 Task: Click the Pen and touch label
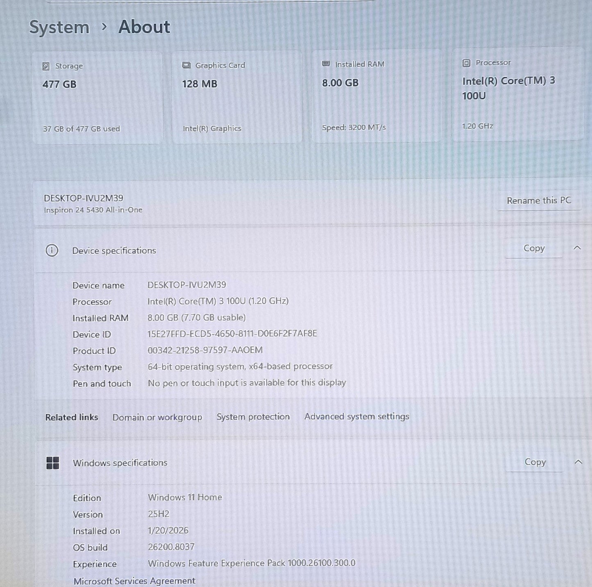click(x=102, y=384)
